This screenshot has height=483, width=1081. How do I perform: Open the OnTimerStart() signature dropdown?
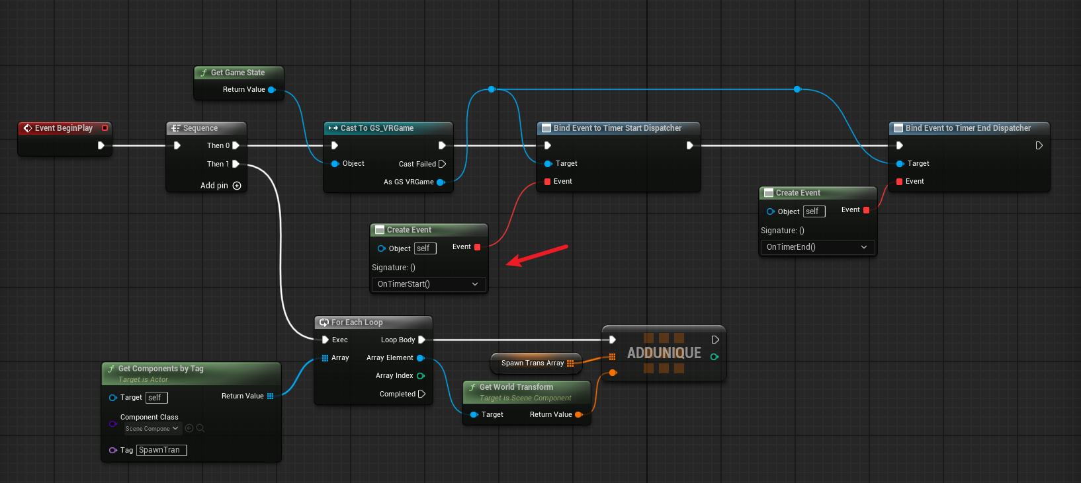pyautogui.click(x=428, y=284)
